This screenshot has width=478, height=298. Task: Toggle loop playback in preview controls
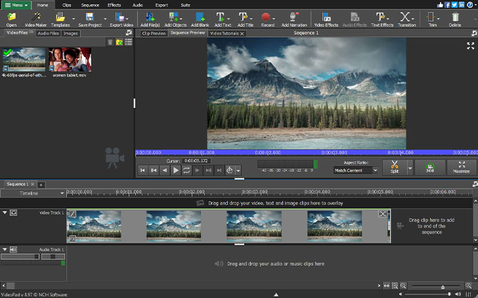[x=186, y=170]
